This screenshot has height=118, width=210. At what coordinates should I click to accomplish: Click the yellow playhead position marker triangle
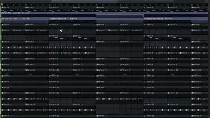[x=2, y=4]
